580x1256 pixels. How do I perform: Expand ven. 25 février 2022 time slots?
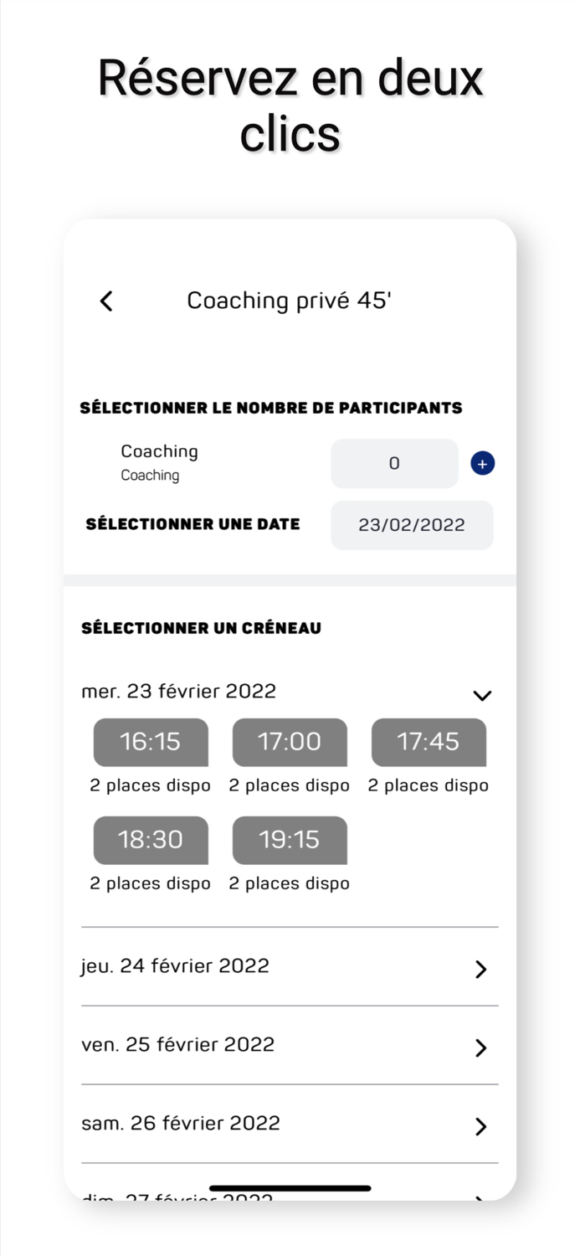coord(480,1048)
